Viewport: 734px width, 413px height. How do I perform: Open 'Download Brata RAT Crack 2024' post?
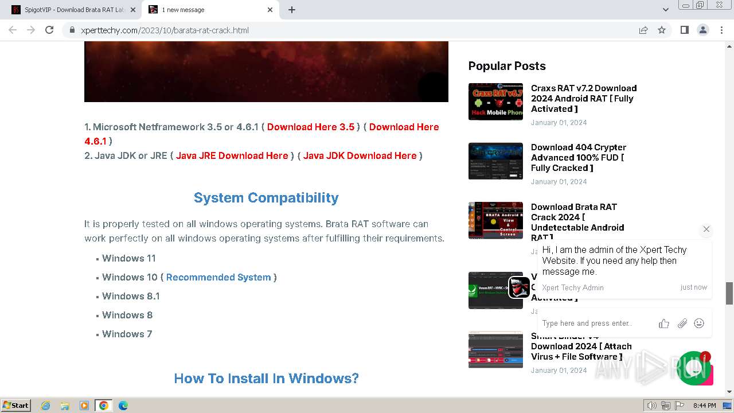click(x=577, y=222)
